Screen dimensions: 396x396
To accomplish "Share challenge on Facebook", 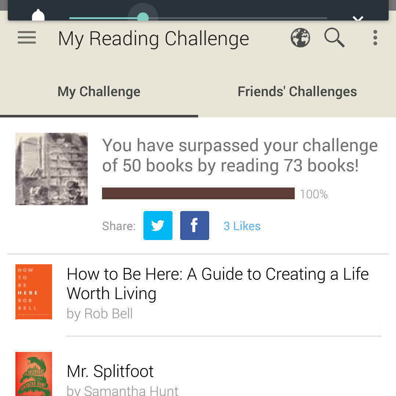I will tap(195, 225).
